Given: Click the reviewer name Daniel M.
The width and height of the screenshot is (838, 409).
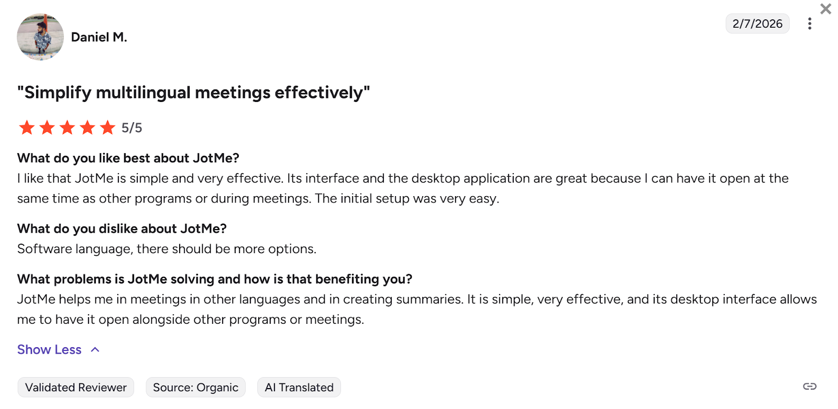Looking at the screenshot, I should point(98,37).
